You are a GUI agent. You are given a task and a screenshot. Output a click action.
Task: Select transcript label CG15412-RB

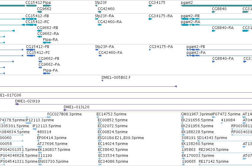37,16
